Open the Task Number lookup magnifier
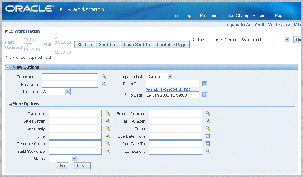The width and height of the screenshot is (303, 177). tap(208, 121)
